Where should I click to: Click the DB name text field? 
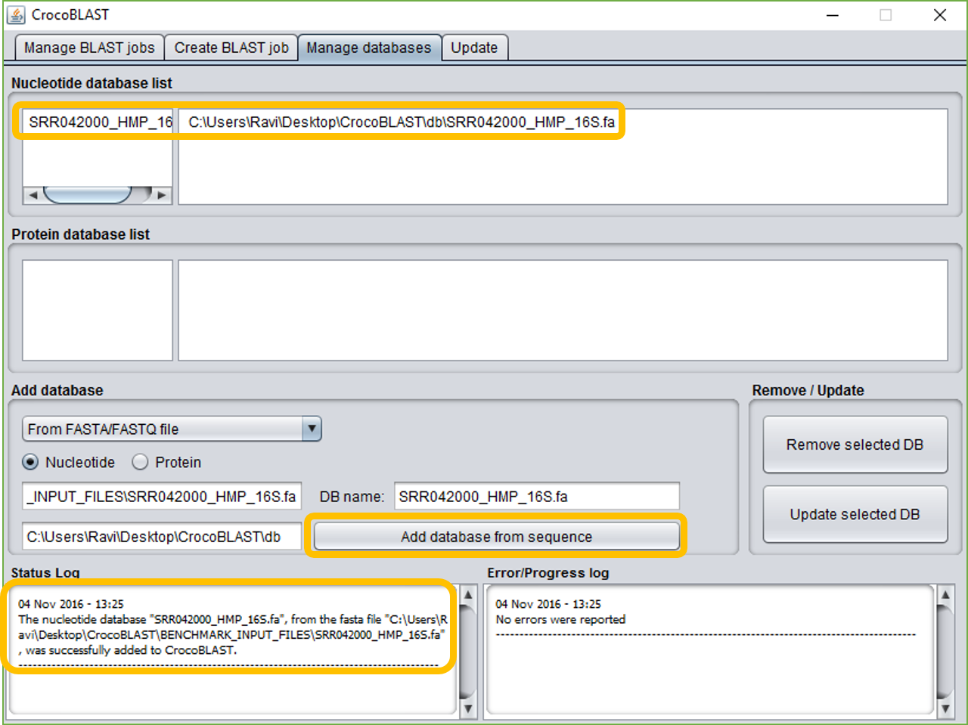(537, 497)
